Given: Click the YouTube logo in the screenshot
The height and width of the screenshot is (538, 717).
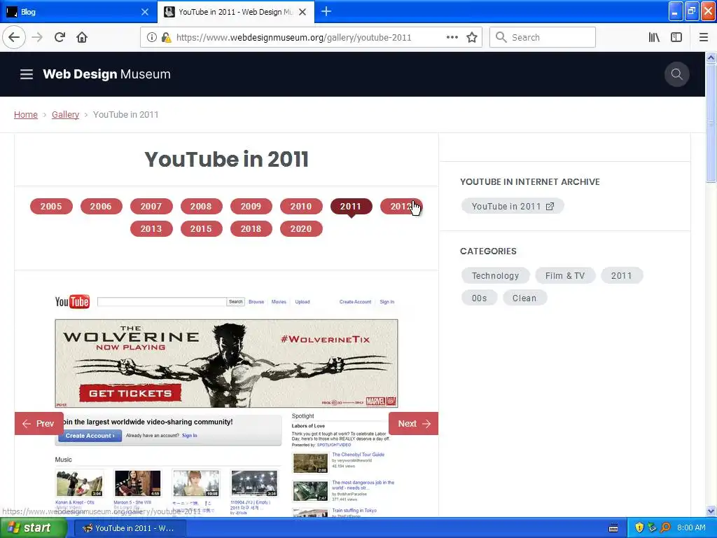Looking at the screenshot, I should pos(72,301).
